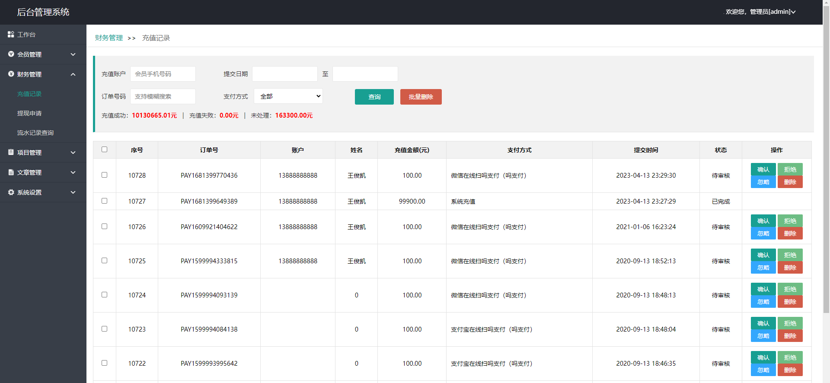
Task: Click the 系统充值 payment method cell
Action: click(x=519, y=201)
